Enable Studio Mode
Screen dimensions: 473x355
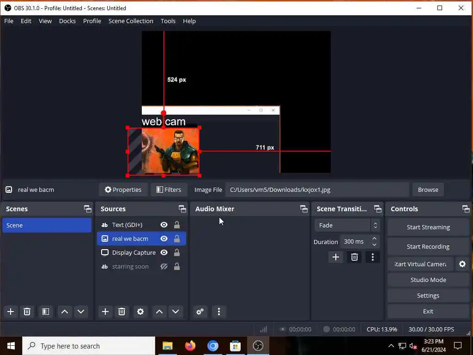tap(428, 280)
